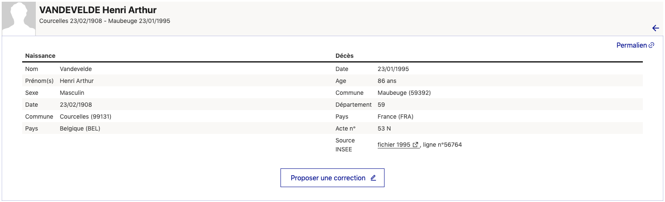This screenshot has width=665, height=202.
Task: Click the external-link icon after fichier 1995
Action: [416, 145]
